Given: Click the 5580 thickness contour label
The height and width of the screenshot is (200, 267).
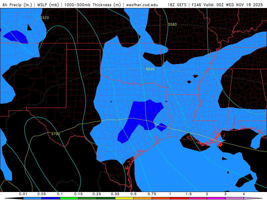Looking at the screenshot, I should coord(172,24).
